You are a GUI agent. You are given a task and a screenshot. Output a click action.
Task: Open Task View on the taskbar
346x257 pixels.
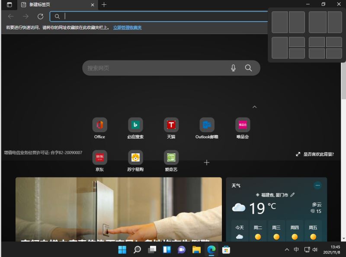point(152,250)
